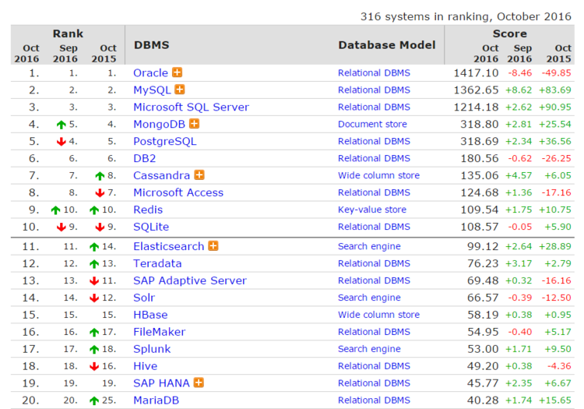Click Relational DBMS in Teradata row
This screenshot has width=584, height=409.
(x=374, y=264)
